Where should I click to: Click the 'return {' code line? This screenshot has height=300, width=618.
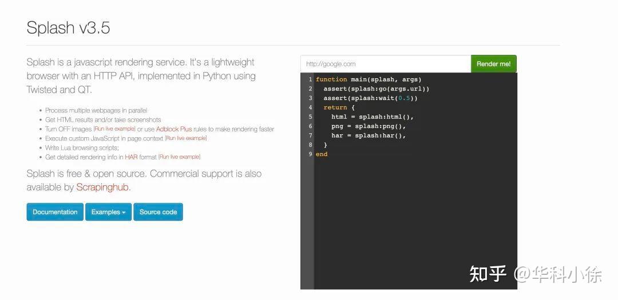tap(339, 107)
